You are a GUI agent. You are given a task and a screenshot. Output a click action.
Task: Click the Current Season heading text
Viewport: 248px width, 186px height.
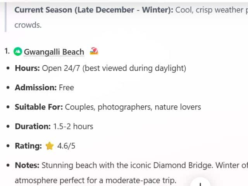[94, 10]
